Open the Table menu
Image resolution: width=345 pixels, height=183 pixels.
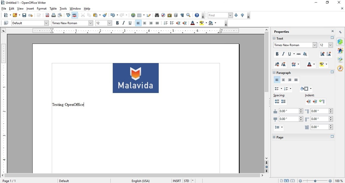[x=53, y=9]
